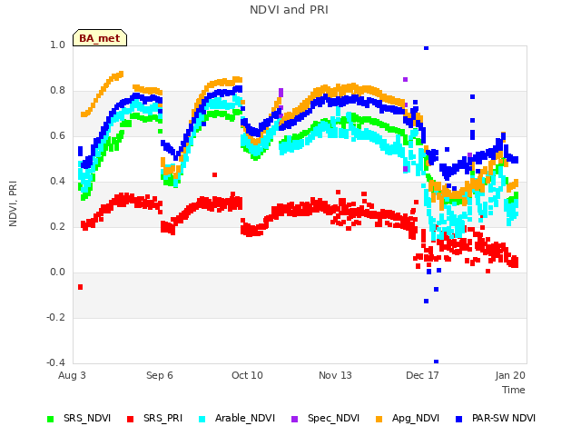This screenshot has height=436, width=581.
Task: Click the 0.2 y-axis tick label
Action: 57,226
